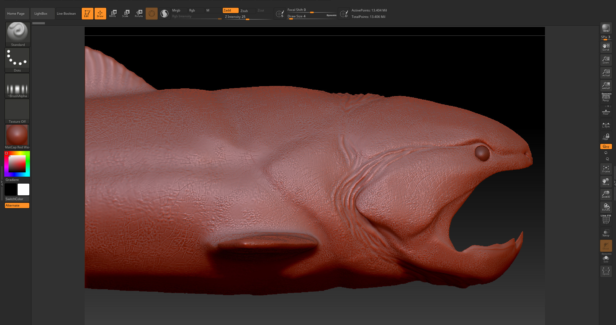
Task: Click the camera lock icon
Action: (606, 137)
